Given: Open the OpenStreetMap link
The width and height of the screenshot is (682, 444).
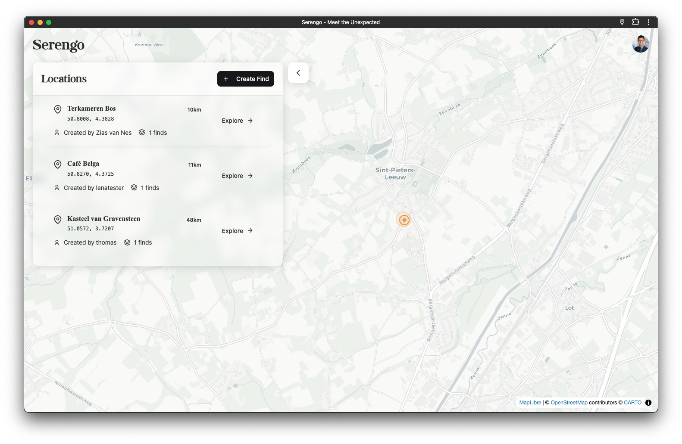Looking at the screenshot, I should [569, 403].
